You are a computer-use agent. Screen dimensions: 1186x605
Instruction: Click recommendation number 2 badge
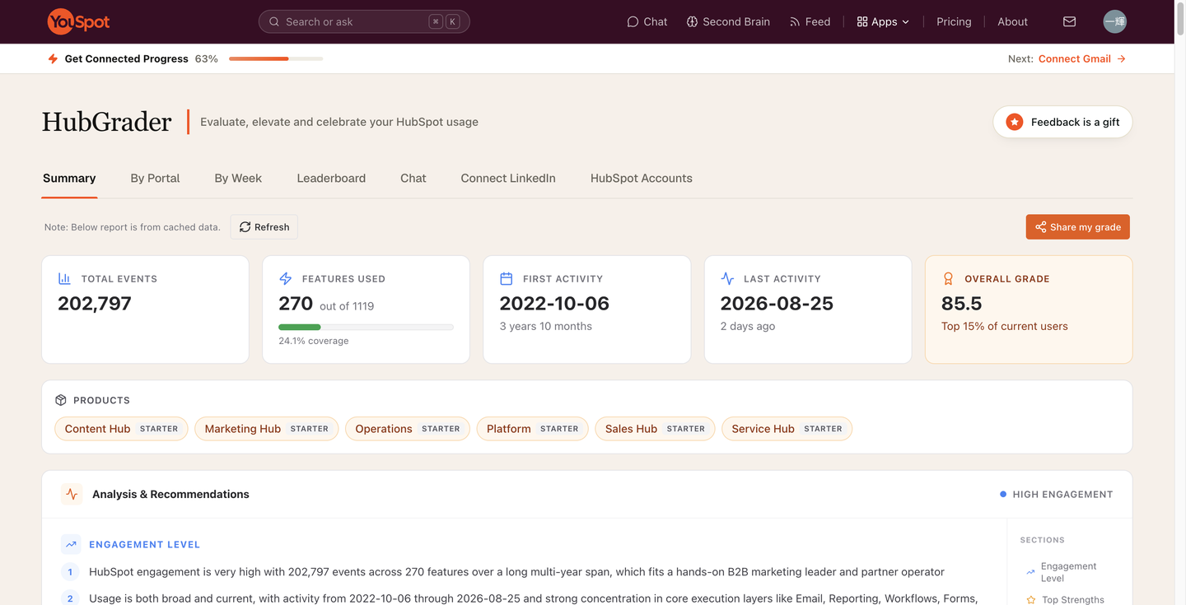click(x=70, y=598)
